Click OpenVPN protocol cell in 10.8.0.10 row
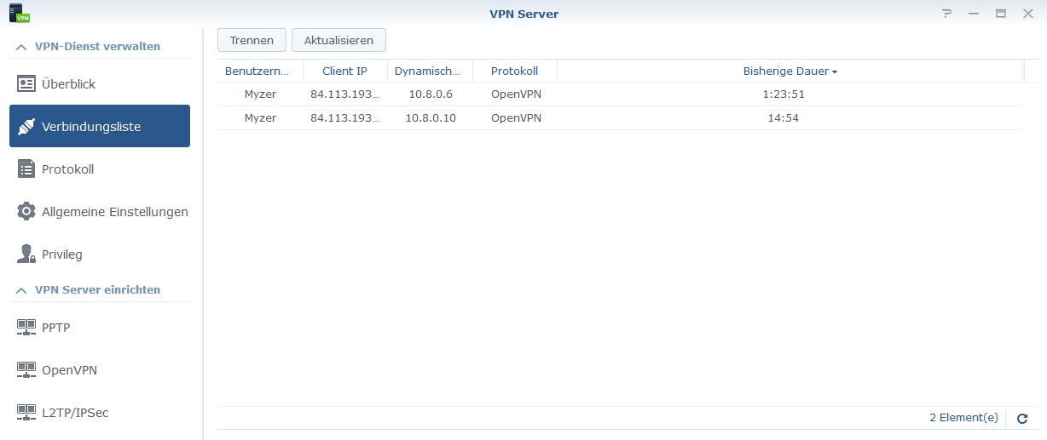 tap(516, 118)
